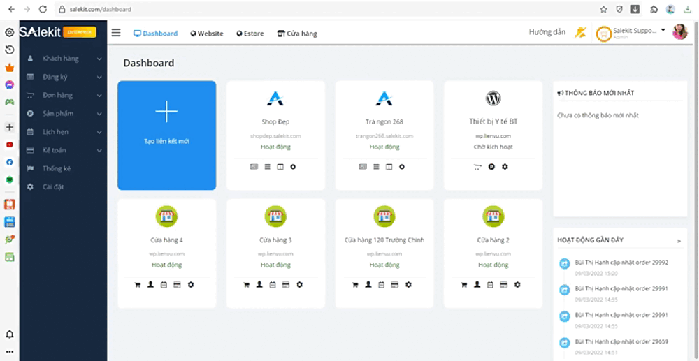The image size is (699, 361).
Task: Open Messenger in the browser sidebar
Action: [x=9, y=84]
